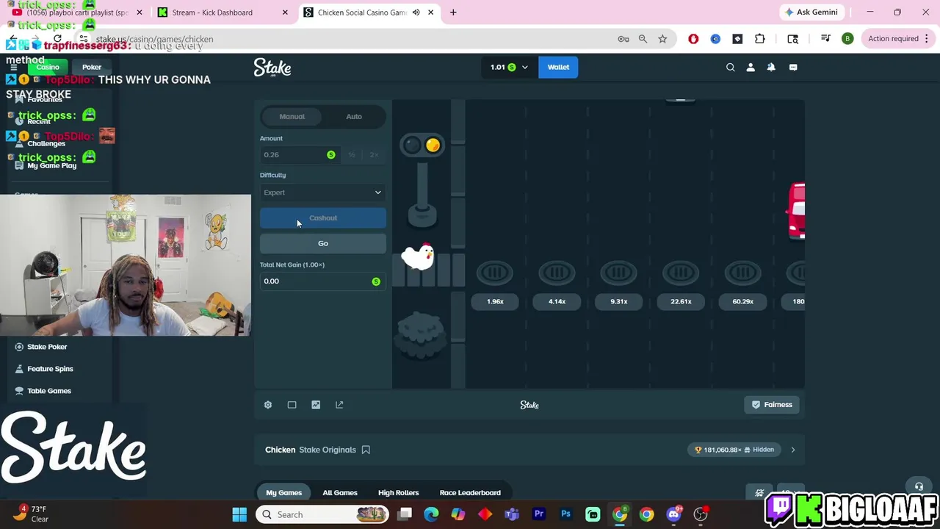Viewport: 940px width, 529px height.
Task: Click the blue round extension icon
Action: coord(715,39)
